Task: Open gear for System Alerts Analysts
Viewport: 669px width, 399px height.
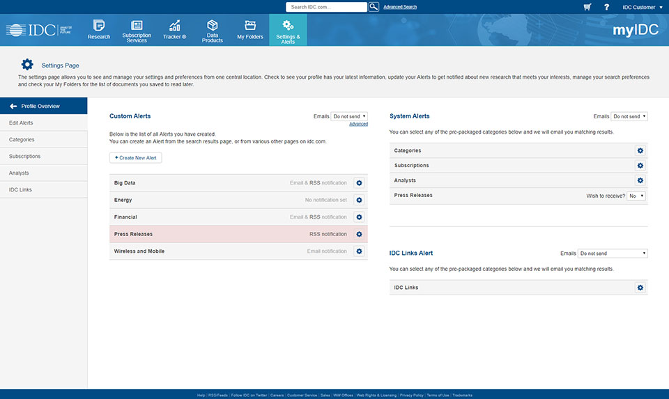Action: pos(640,180)
